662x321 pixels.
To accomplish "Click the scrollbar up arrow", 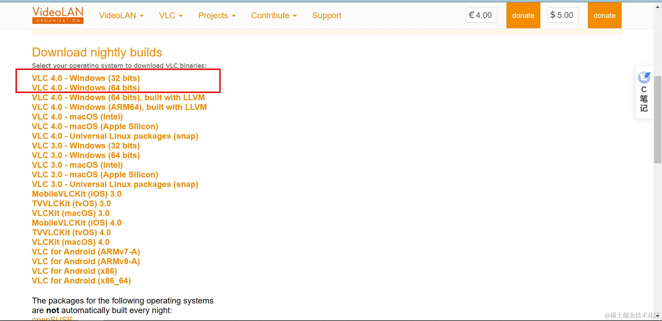I will click(658, 7).
